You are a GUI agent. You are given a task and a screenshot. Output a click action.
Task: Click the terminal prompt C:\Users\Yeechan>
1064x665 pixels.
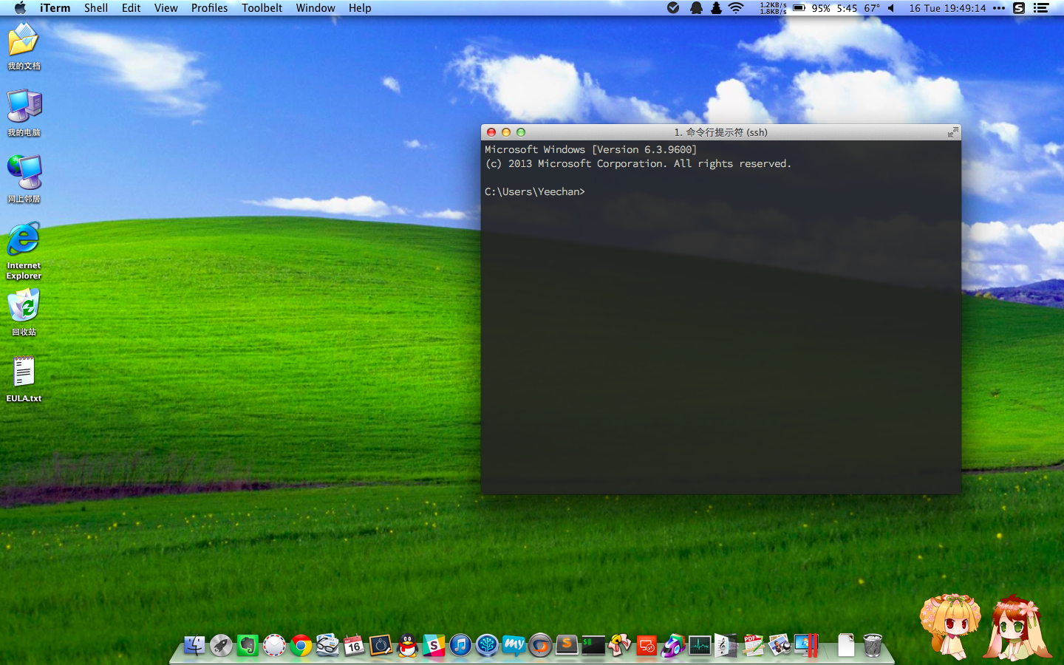[x=535, y=191]
